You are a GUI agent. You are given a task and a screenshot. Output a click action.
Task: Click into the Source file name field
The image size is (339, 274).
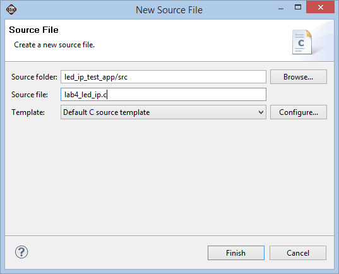click(x=164, y=95)
